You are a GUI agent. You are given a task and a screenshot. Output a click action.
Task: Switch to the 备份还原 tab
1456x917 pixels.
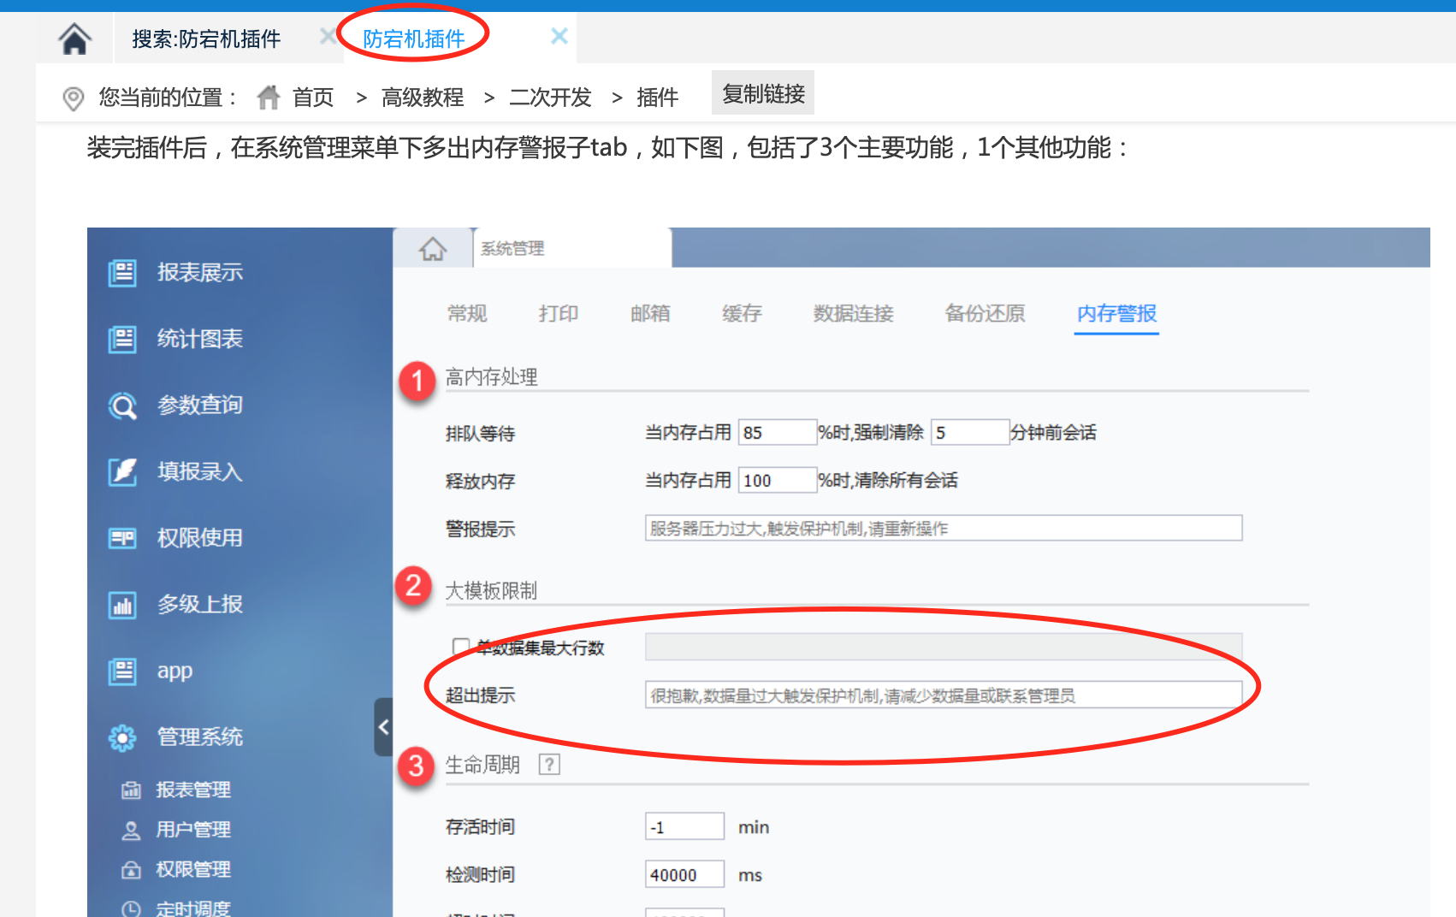(984, 314)
